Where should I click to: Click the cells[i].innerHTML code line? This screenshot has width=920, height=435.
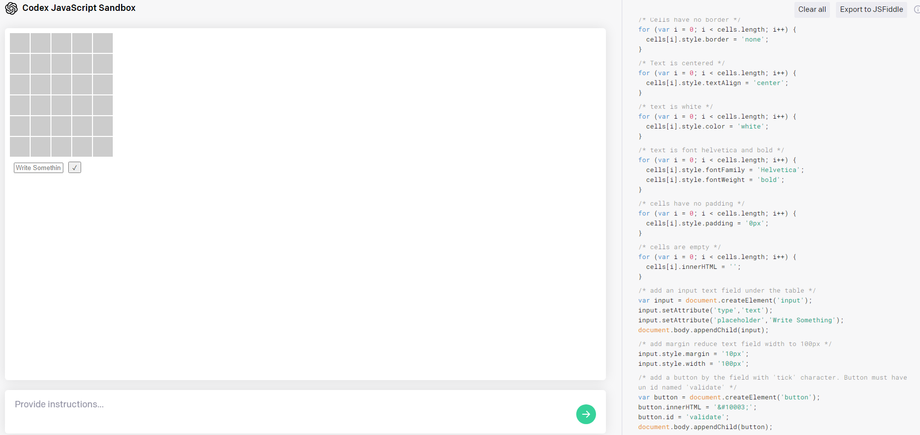693,267
